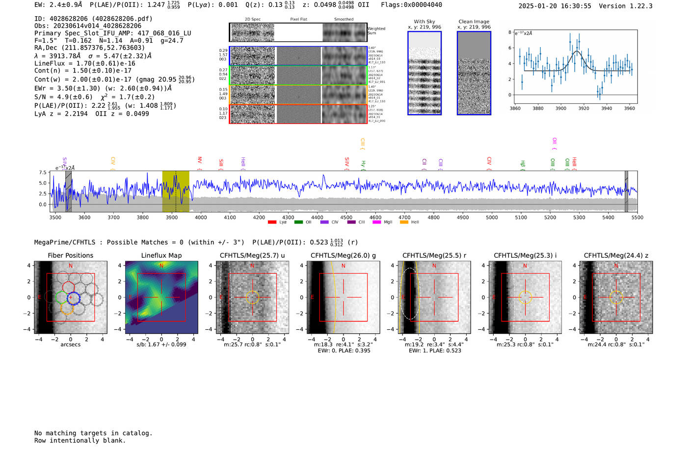
Task: Click the orange CIV line marker near 3700
Action: click(113, 164)
